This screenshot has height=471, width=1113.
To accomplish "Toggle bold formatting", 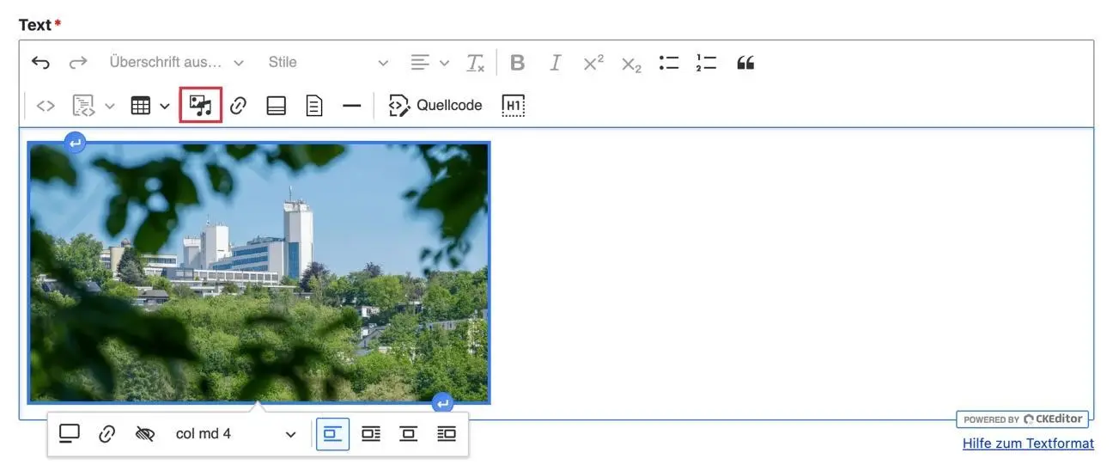I will 517,63.
